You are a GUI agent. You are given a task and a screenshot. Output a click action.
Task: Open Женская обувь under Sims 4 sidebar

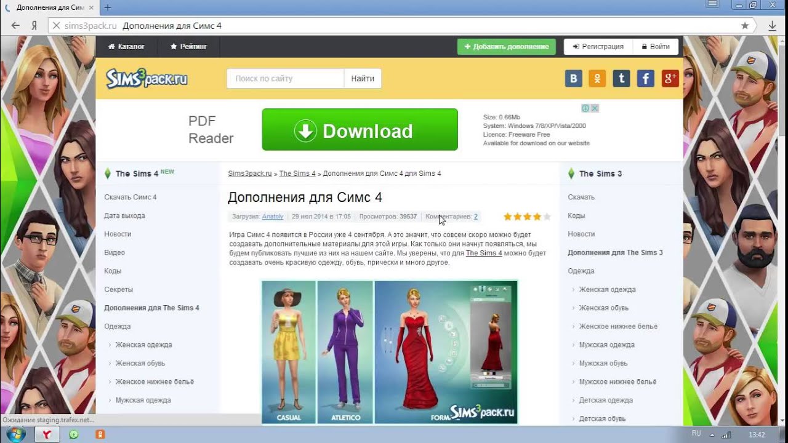point(140,363)
